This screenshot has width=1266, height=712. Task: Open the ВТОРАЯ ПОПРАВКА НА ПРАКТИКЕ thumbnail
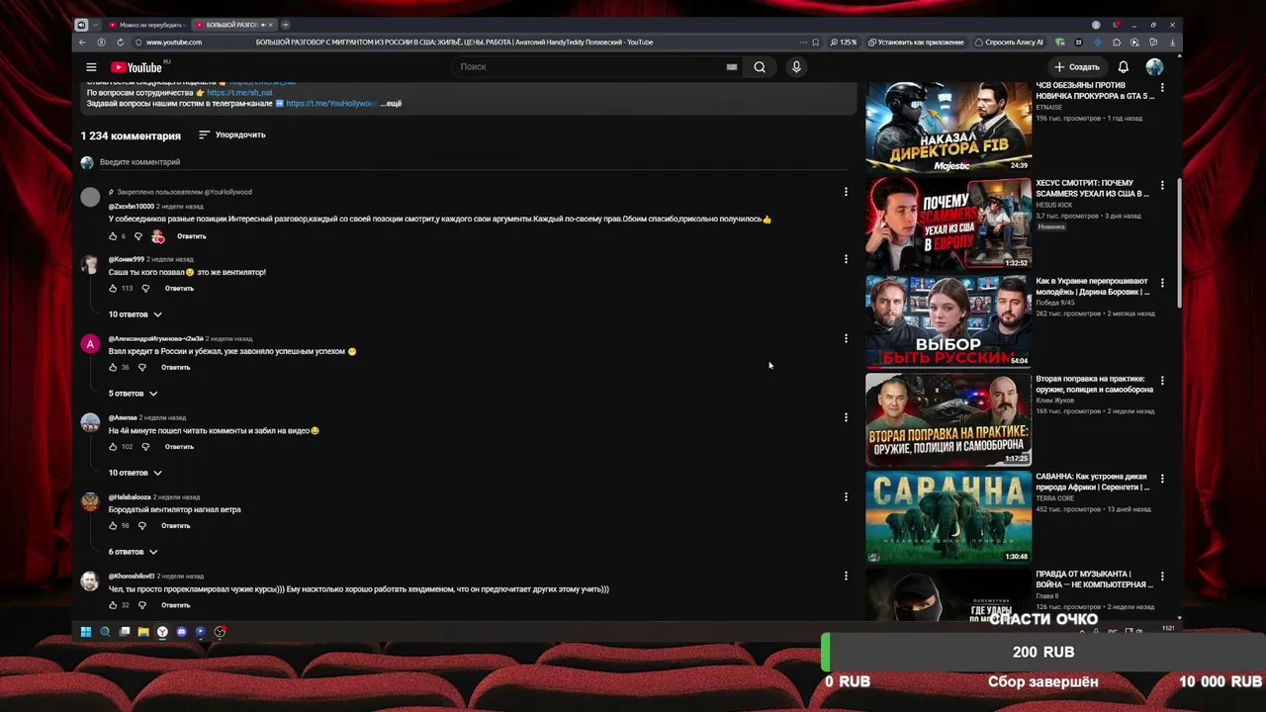coord(949,419)
